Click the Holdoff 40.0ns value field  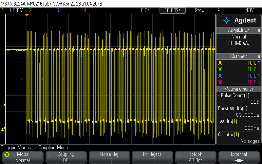pyautogui.click(x=196, y=160)
